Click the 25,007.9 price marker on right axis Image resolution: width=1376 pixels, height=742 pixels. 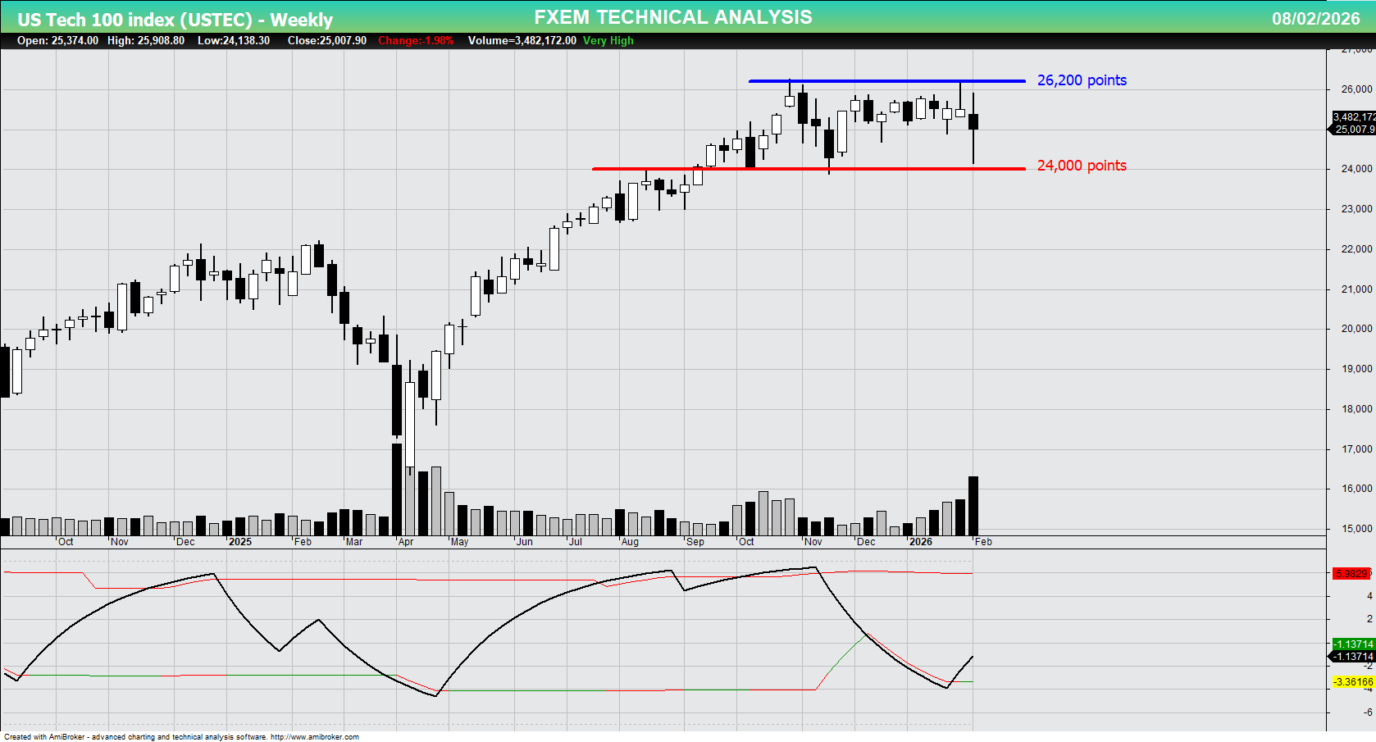coord(1351,130)
